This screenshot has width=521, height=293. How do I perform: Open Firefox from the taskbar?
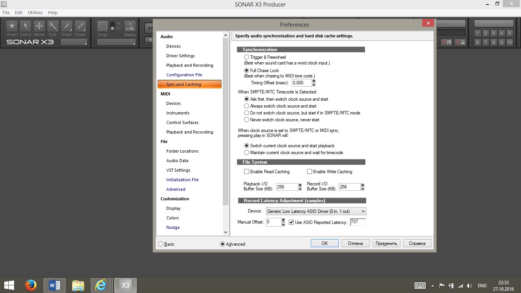(31, 285)
